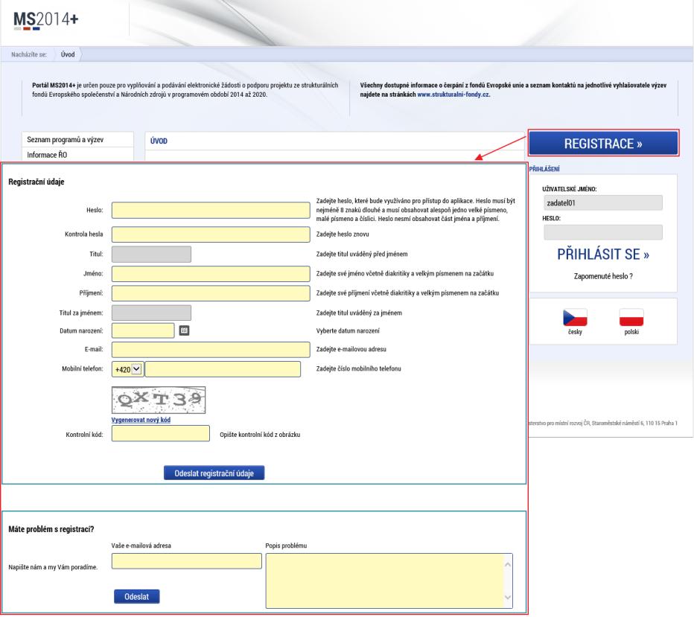Open Informace ŘO menu item

coord(47,155)
